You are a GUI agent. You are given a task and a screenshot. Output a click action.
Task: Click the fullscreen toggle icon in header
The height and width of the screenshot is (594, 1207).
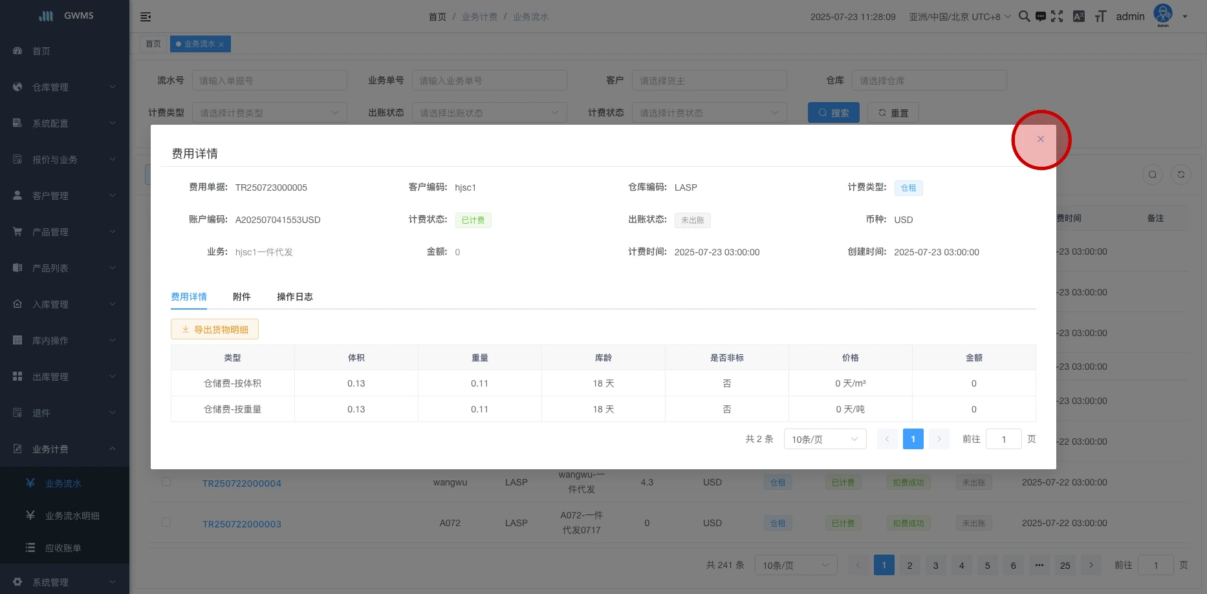1057,17
